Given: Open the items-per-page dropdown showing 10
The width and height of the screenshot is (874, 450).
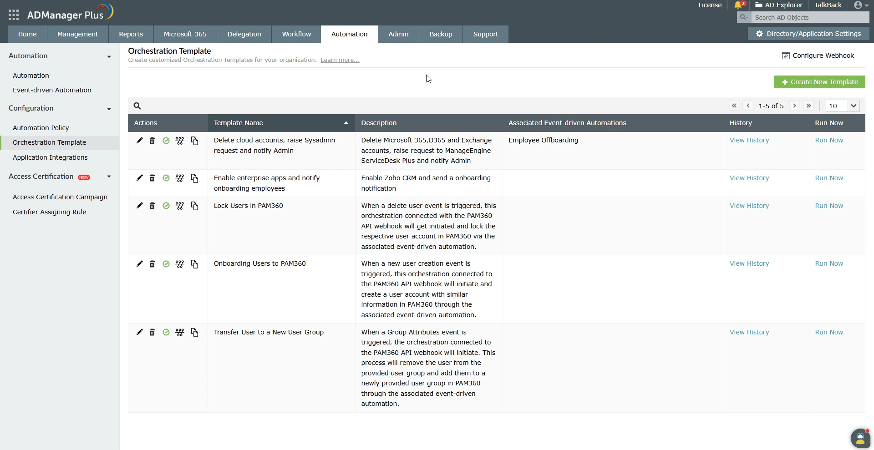Looking at the screenshot, I should 842,106.
